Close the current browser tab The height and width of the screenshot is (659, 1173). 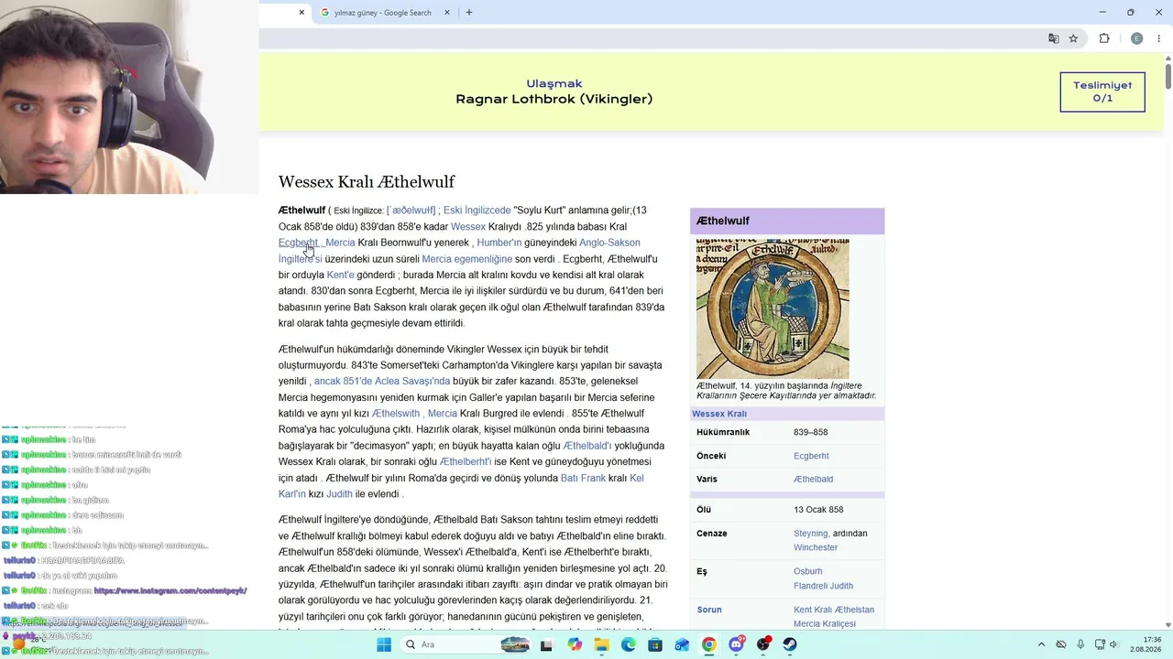click(301, 13)
